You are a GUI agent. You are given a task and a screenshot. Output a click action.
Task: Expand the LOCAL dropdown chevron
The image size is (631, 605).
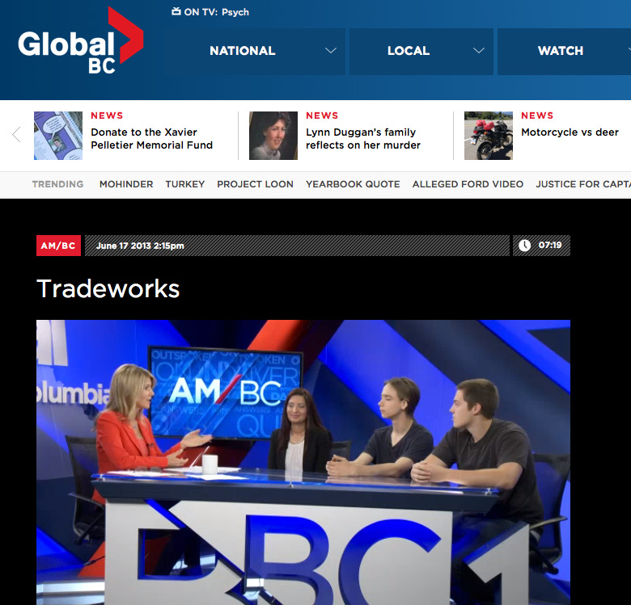(478, 51)
